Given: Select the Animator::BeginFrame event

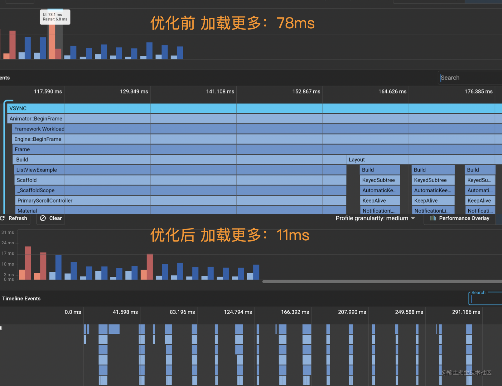Looking at the screenshot, I should click(254, 119).
